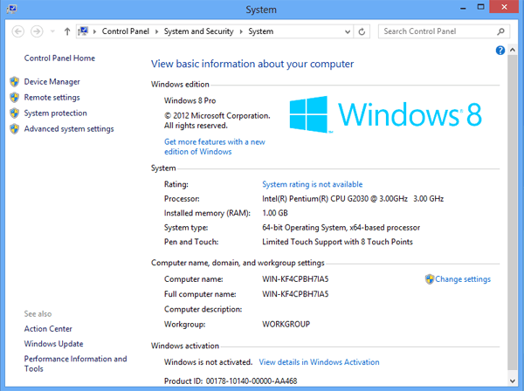Screen dimensions: 524x391
Task: Open Remote settings link
Action: click(x=52, y=98)
